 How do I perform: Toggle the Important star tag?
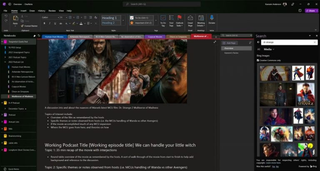[132, 23]
